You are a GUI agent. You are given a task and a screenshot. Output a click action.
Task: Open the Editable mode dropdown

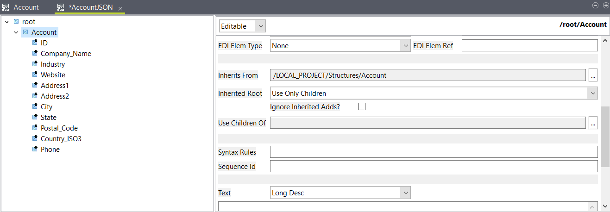(242, 26)
